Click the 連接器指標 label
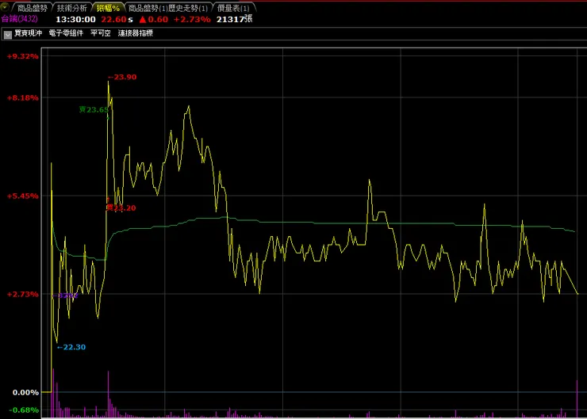Screen dimensions: 587x419 [x=136, y=33]
